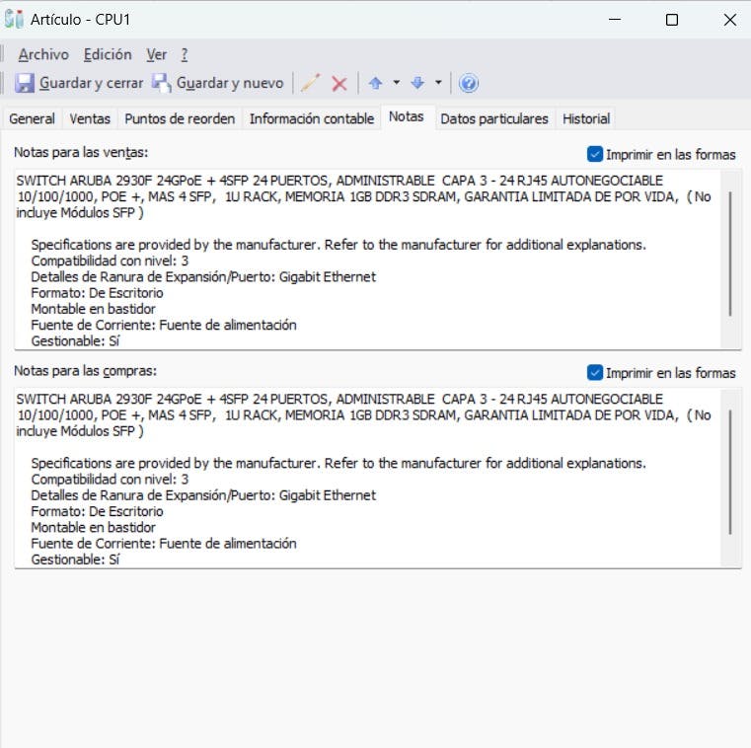This screenshot has width=751, height=748.
Task: Click the Artículo app icon in title bar
Action: tap(14, 19)
